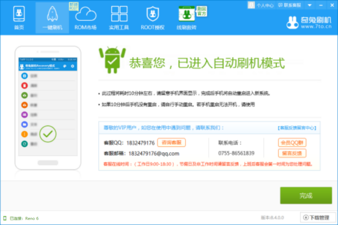Viewport: 338px width, 225px height.
Task: Open 下载管理 download manager
Action: [x=318, y=218]
